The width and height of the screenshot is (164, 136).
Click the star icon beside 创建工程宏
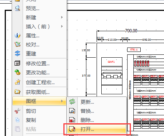click(x=17, y=82)
